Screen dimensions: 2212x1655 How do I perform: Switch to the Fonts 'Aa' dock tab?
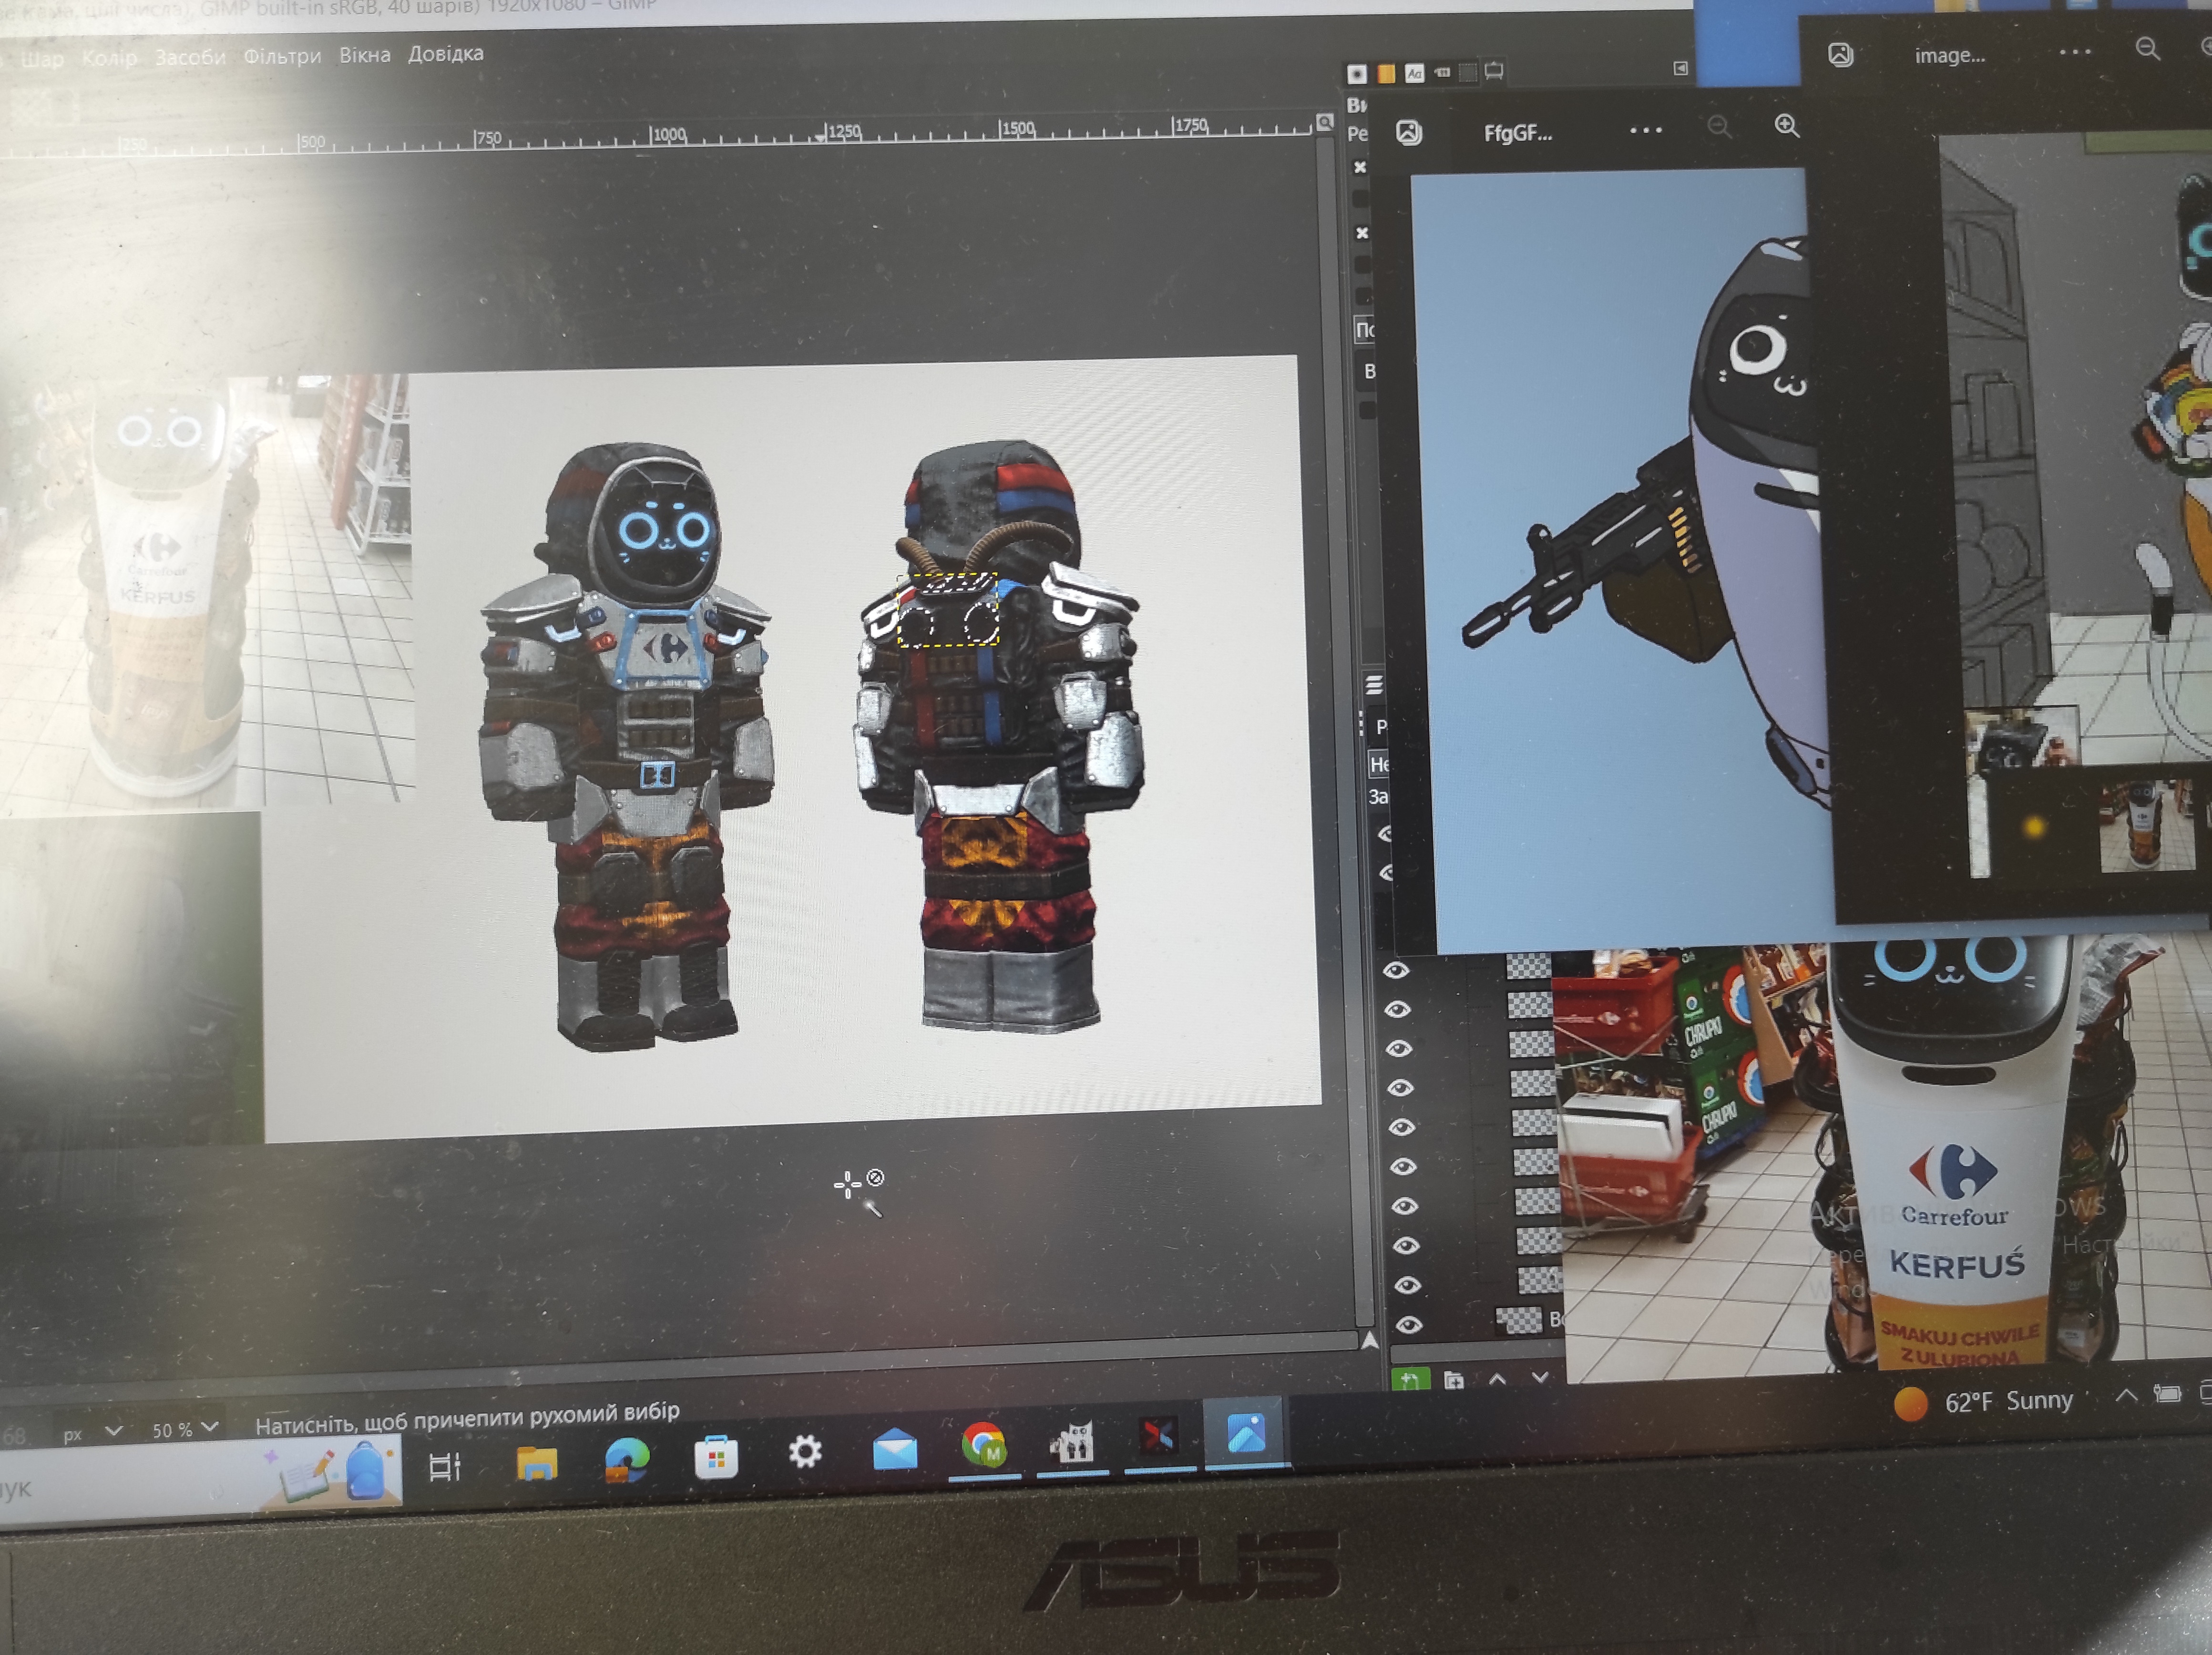[1414, 73]
